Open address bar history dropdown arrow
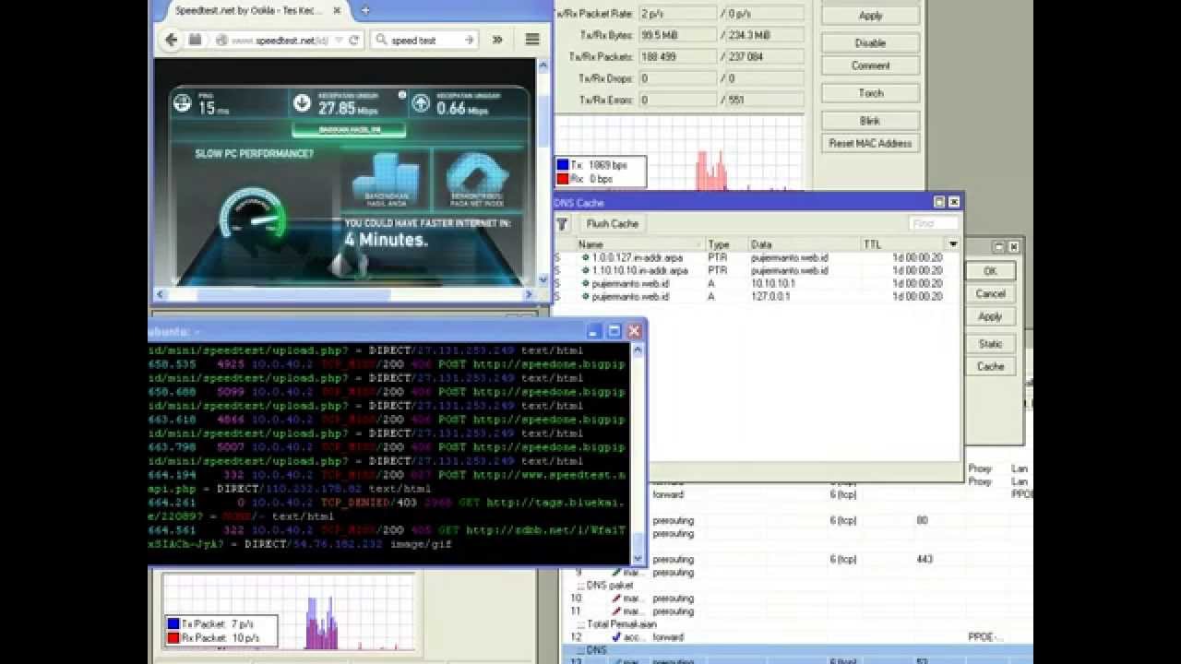Screen dimensions: 1181x664 (339, 41)
